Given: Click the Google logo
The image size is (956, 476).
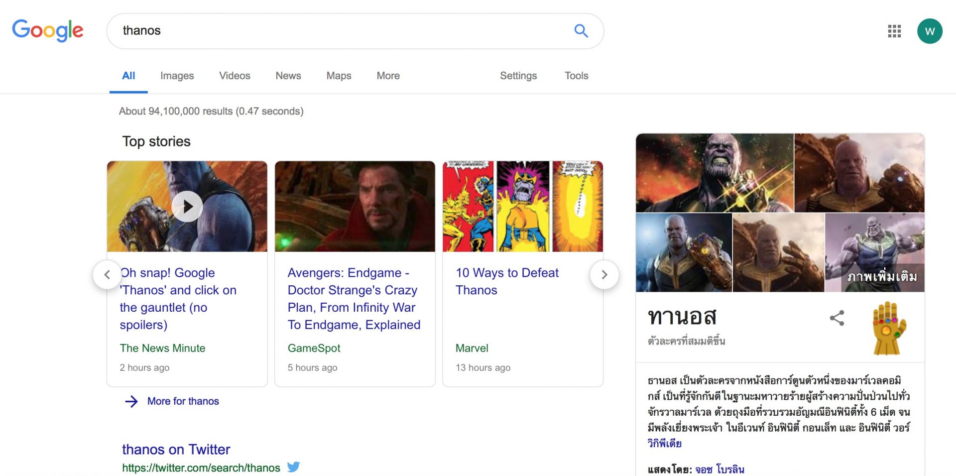Looking at the screenshot, I should pos(48,31).
